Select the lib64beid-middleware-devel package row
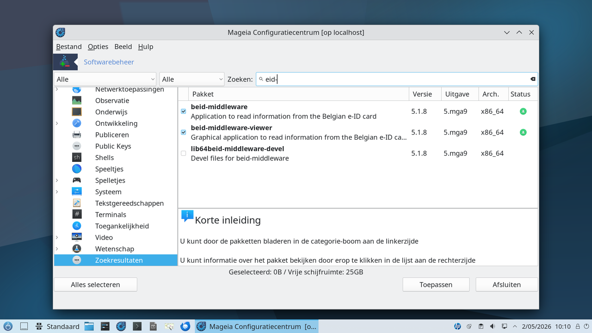The image size is (592, 333). [358, 153]
